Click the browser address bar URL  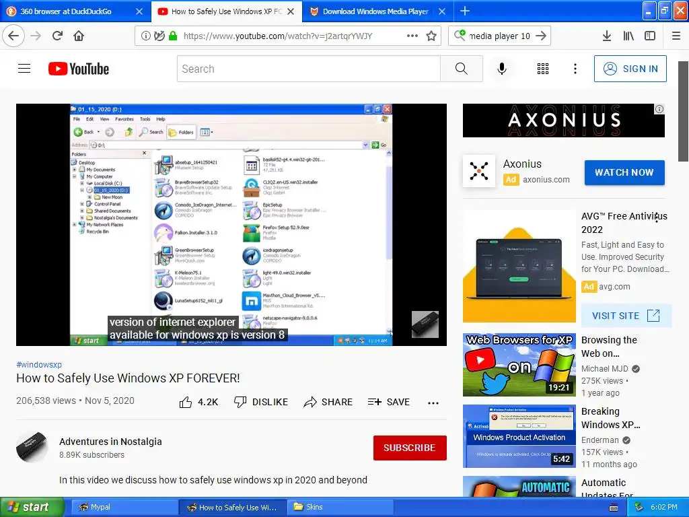pos(278,36)
